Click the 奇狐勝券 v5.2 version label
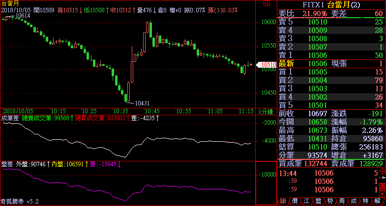 (x=20, y=202)
